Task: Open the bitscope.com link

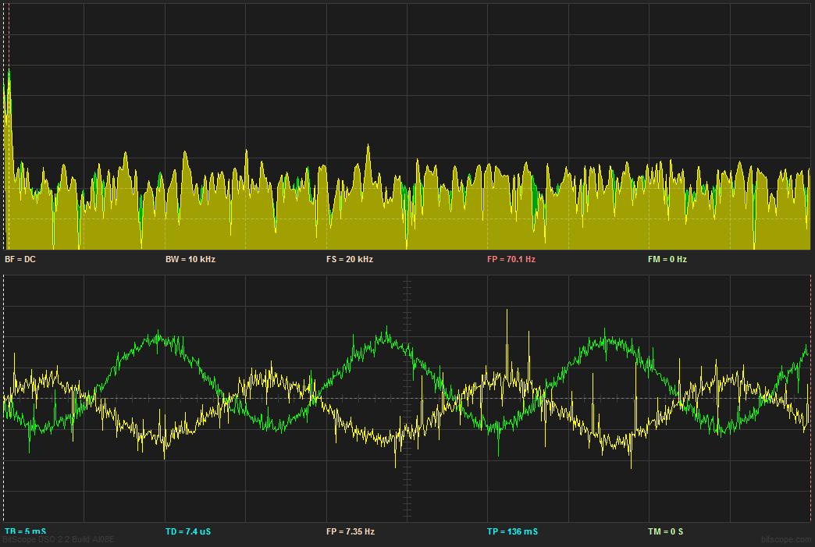Action: coord(785,540)
